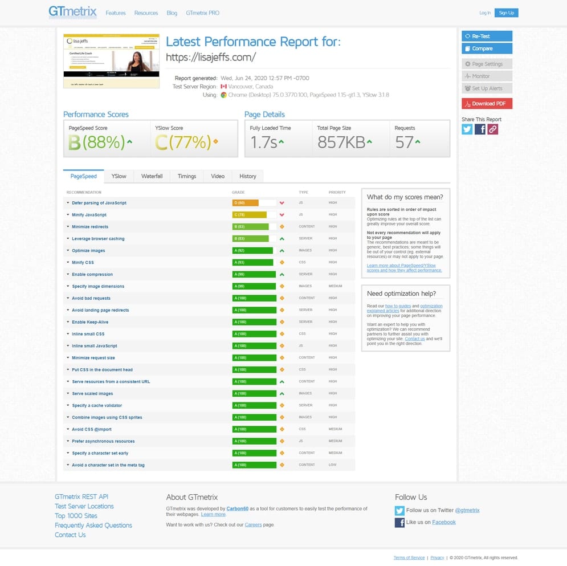This screenshot has height=566, width=567.
Task: Select the History tab
Action: (x=247, y=176)
